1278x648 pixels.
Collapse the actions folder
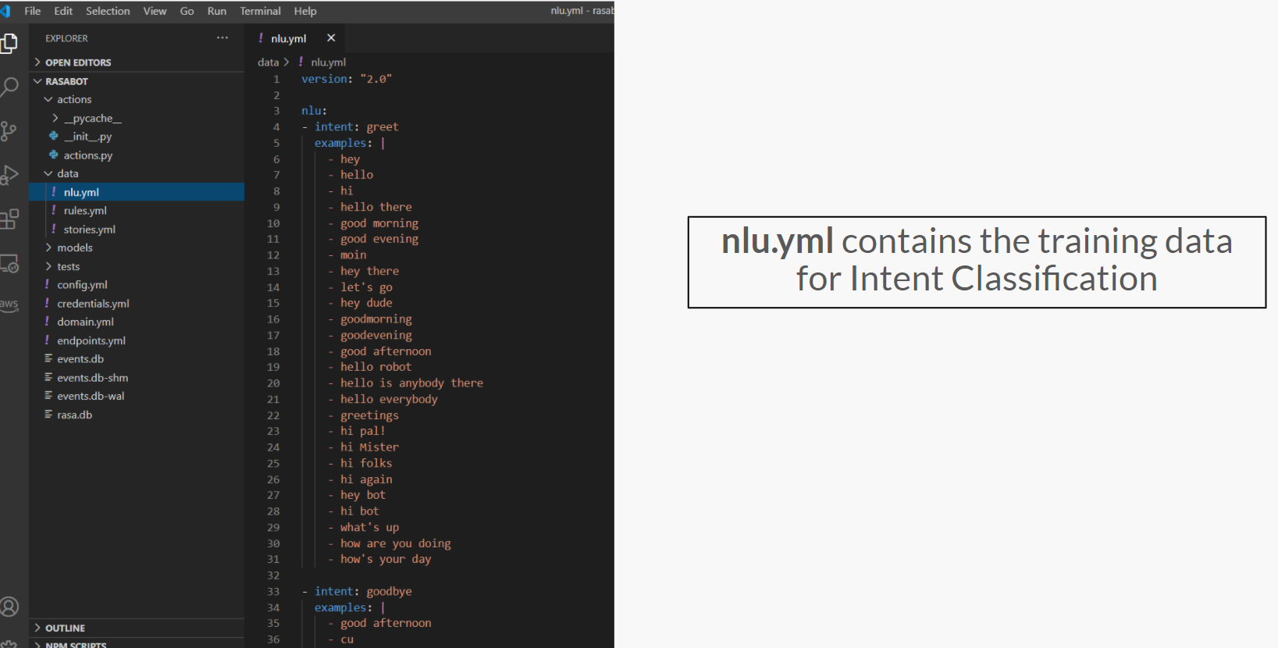(x=137, y=99)
